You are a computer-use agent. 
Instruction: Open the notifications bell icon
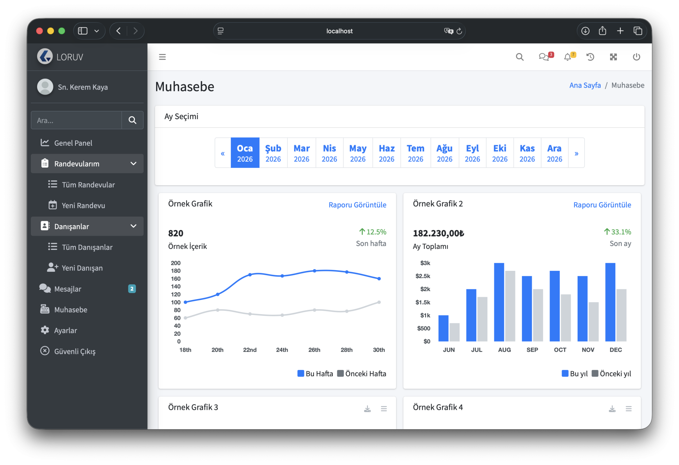(x=568, y=57)
